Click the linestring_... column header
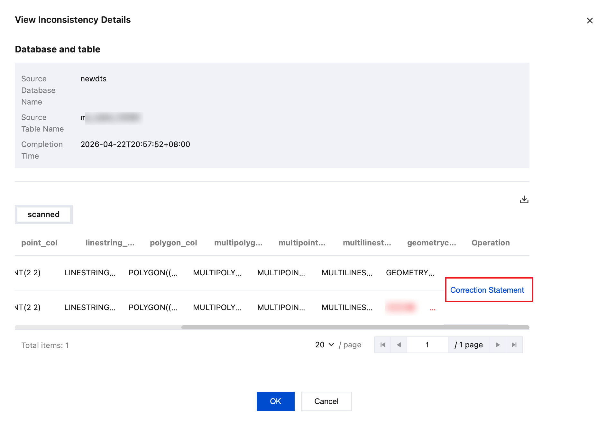The width and height of the screenshot is (606, 422). (110, 243)
